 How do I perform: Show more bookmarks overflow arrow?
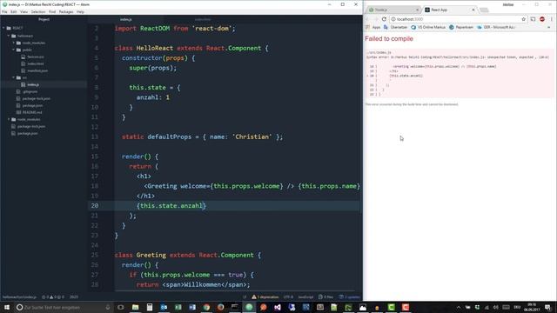(x=549, y=27)
